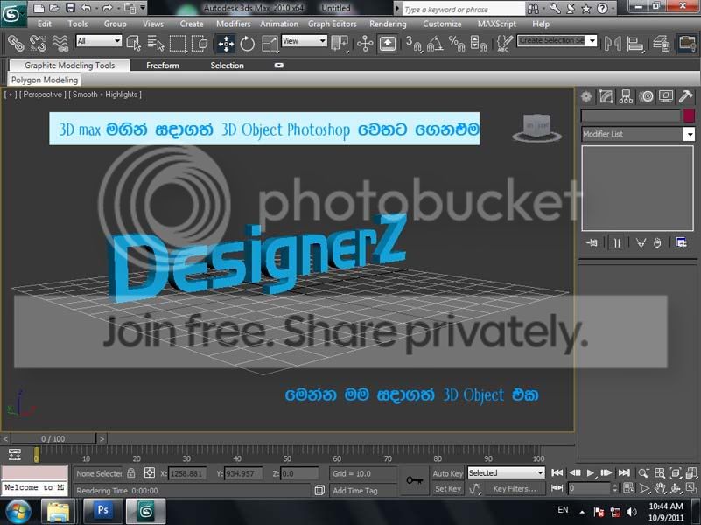The height and width of the screenshot is (525, 701).
Task: Open the Manage Layers icon
Action: 661,44
